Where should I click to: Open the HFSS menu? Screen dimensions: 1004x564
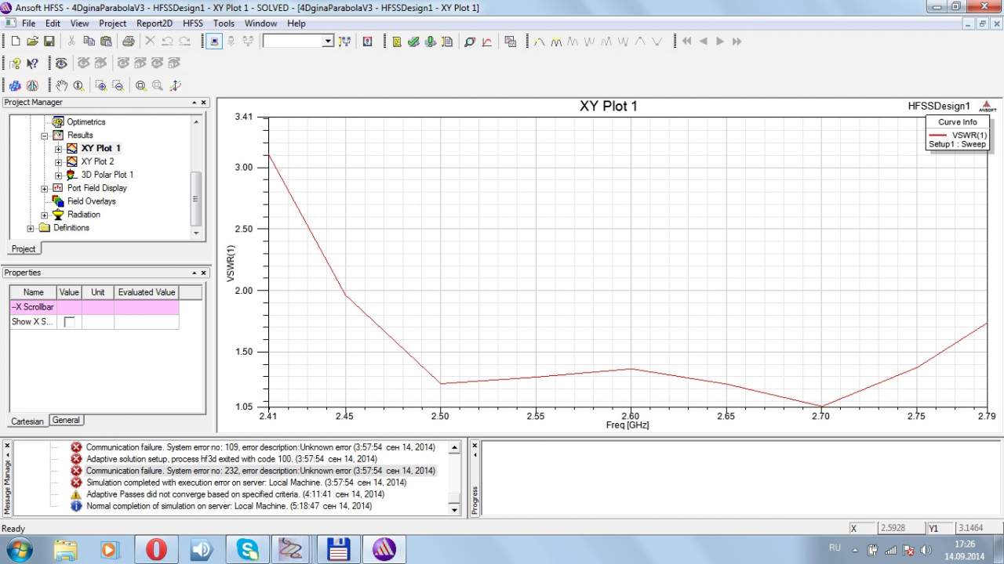coord(192,23)
